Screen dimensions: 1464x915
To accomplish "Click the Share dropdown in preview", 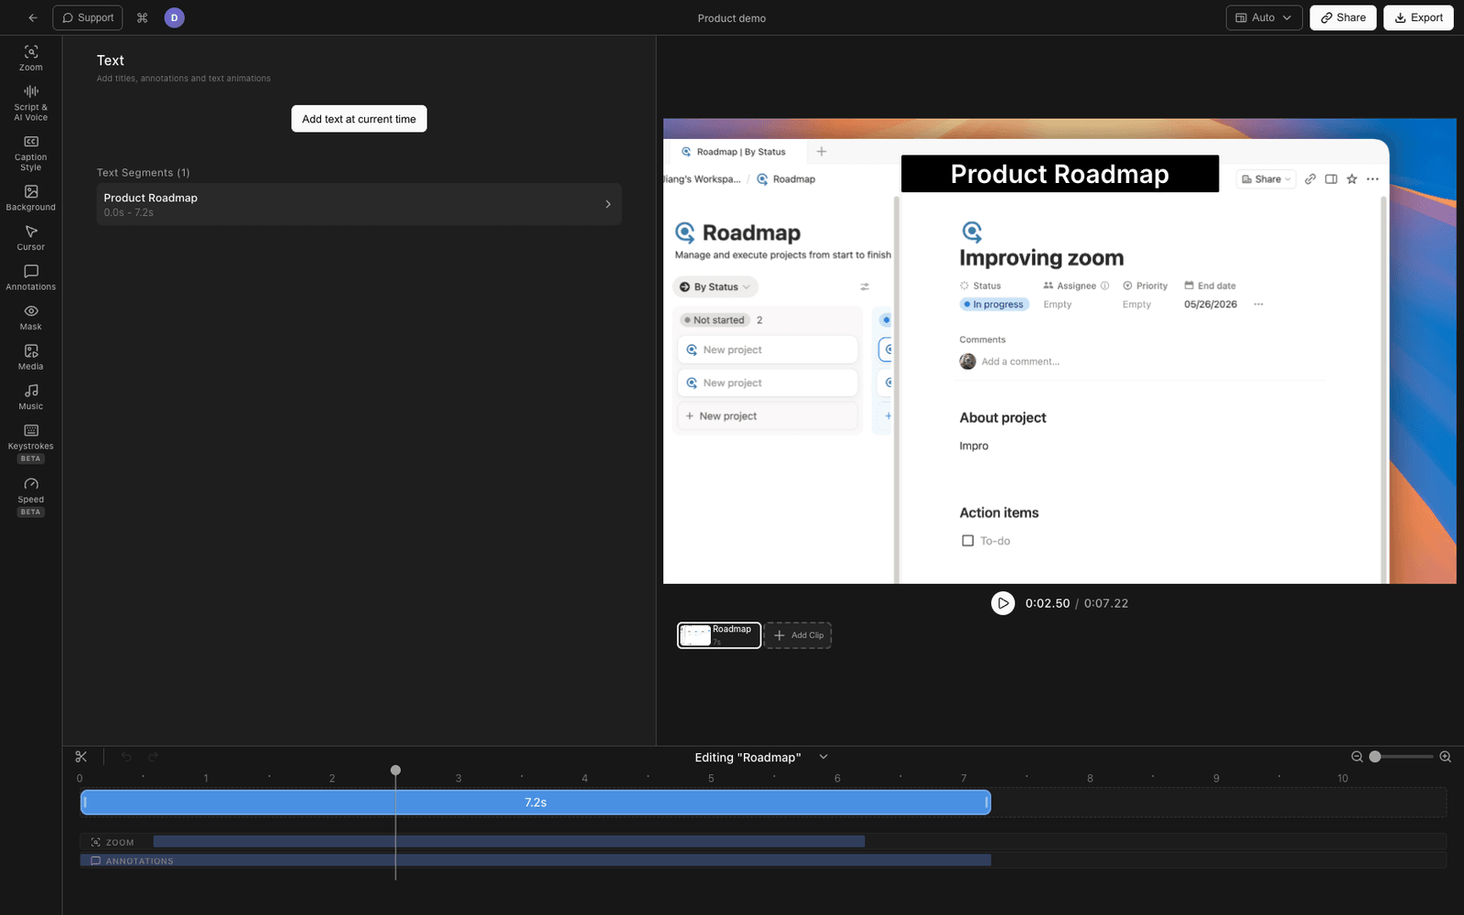I will tap(1266, 179).
